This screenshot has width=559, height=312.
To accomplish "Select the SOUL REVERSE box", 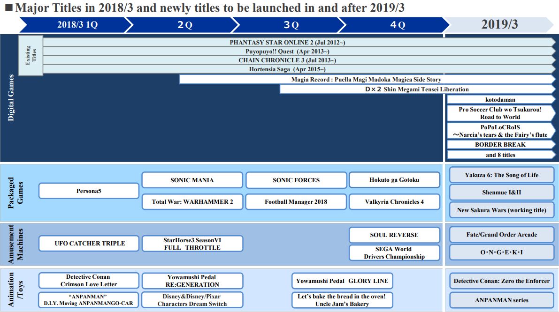I will (394, 235).
